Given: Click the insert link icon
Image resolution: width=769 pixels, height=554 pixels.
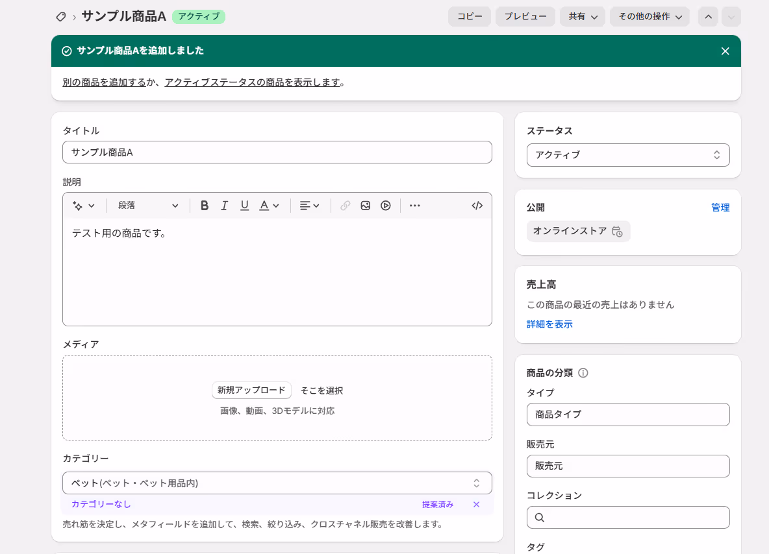Looking at the screenshot, I should [346, 206].
